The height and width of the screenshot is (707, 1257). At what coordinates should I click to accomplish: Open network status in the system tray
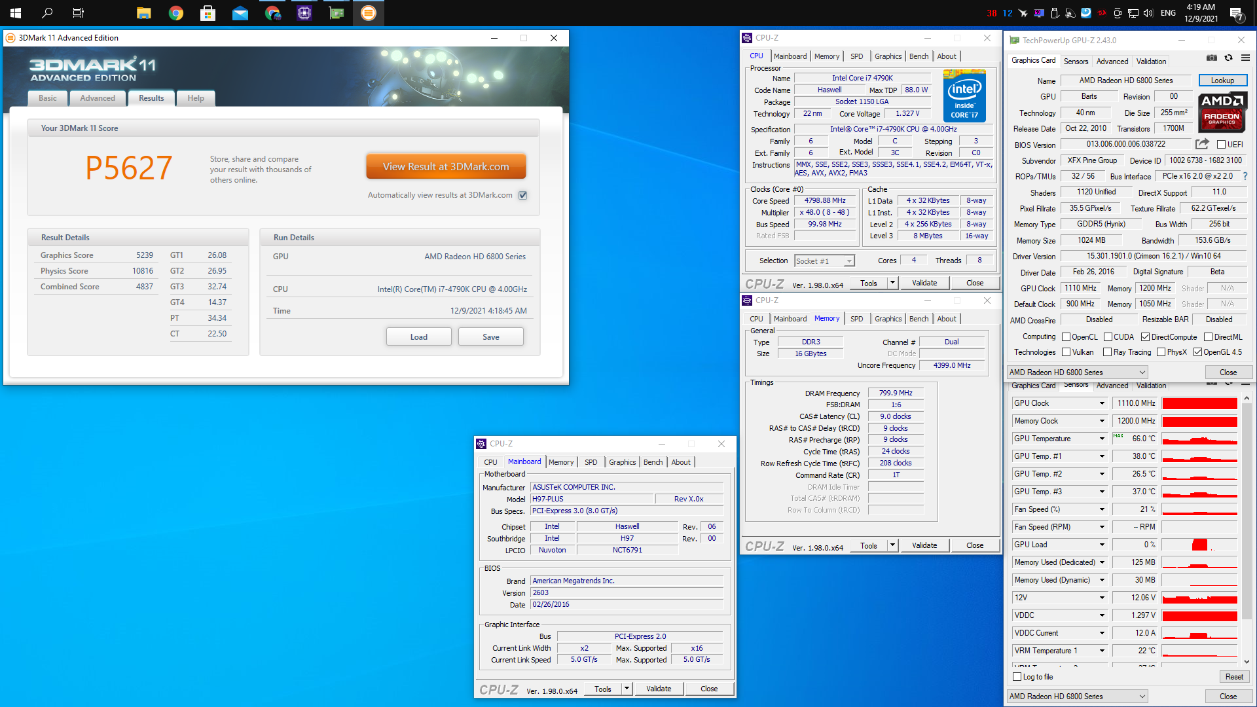pyautogui.click(x=1133, y=13)
